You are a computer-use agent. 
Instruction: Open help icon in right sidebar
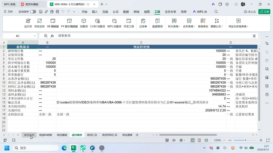[267, 95]
